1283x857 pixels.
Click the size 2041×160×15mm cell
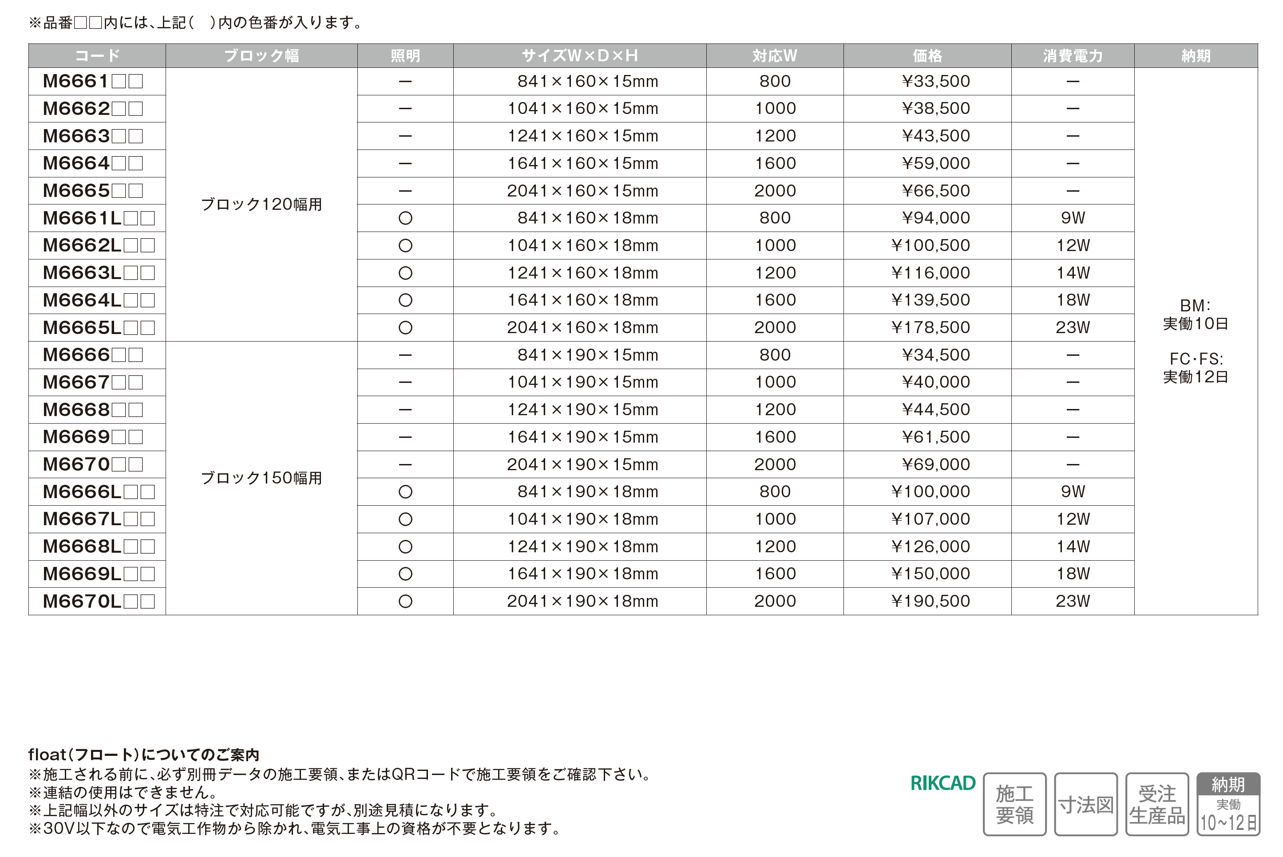click(x=582, y=191)
